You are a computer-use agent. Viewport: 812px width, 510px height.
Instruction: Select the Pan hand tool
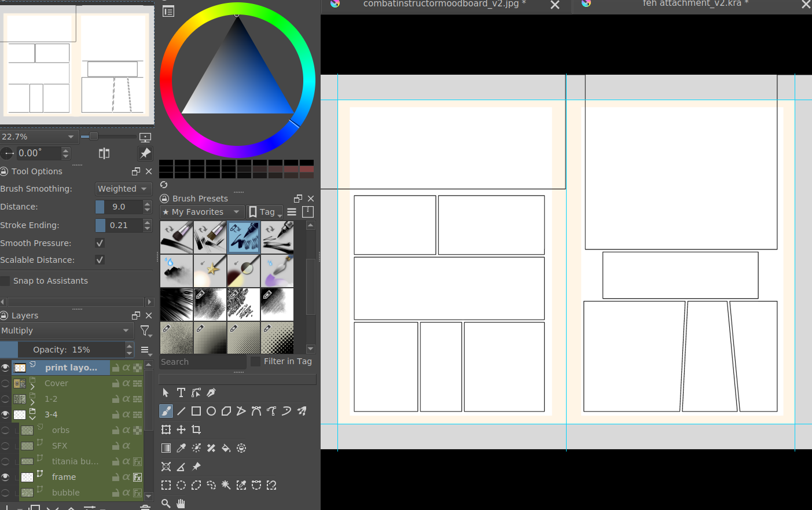point(181,504)
